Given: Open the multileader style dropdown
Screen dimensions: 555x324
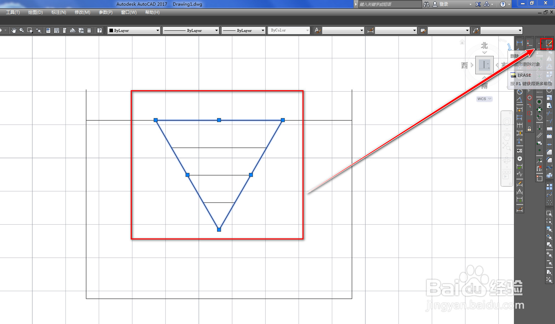Looking at the screenshot, I should pyautogui.click(x=502, y=30).
